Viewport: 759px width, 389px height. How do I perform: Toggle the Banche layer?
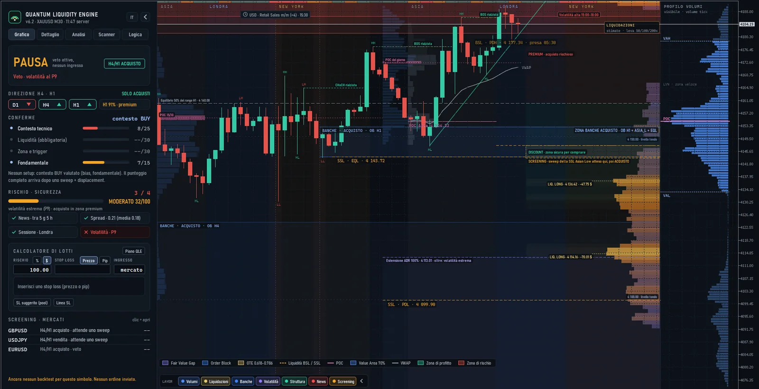243,381
